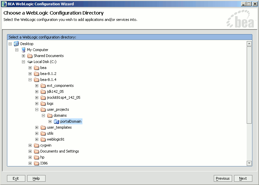Select the Shared Documents label

pyautogui.click(x=49, y=56)
